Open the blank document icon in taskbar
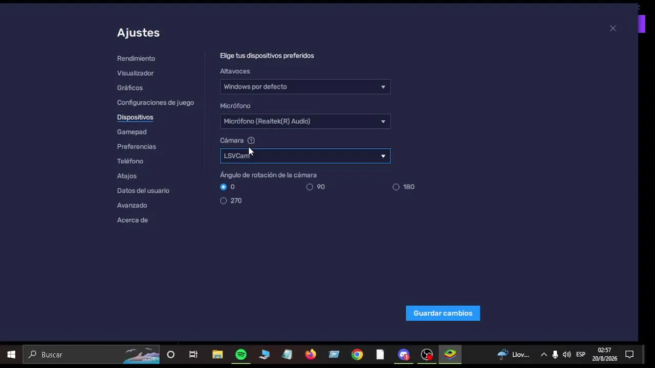This screenshot has width=655, height=368. pyautogui.click(x=380, y=355)
